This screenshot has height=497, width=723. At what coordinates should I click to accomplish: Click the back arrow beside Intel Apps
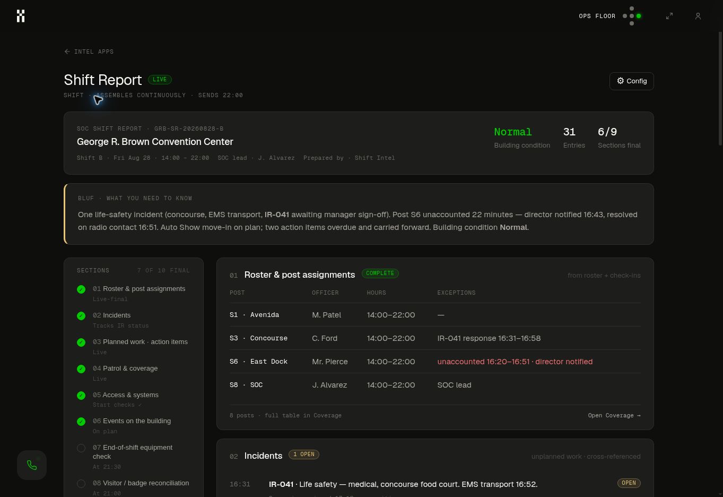(67, 52)
